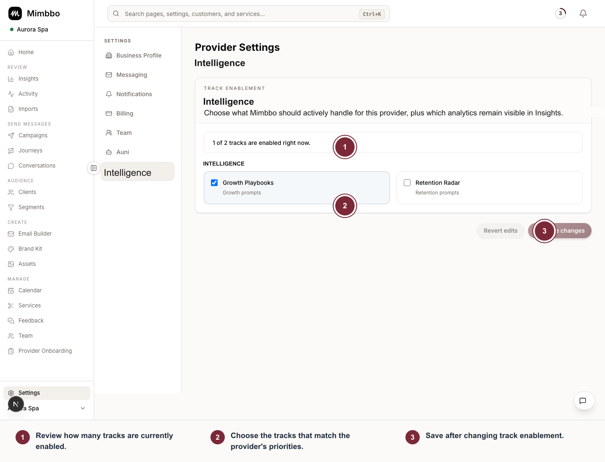Click the Mimbbo logo icon
The image size is (605, 462).
(15, 13)
